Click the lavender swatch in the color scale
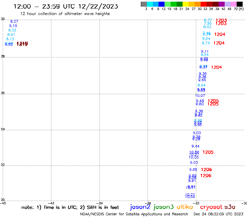The image size is (247, 217). coord(228,4)
